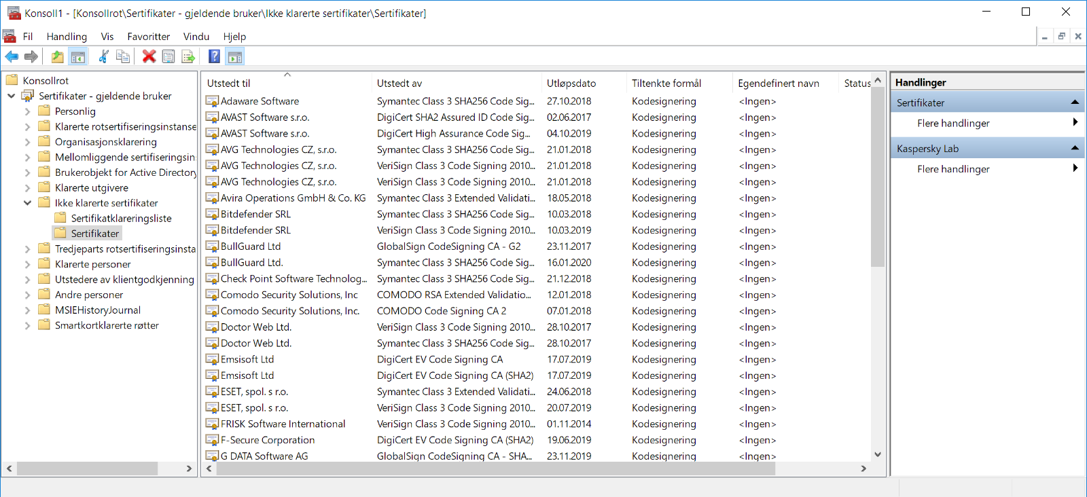Click the Export list toolbar icon

coord(188,57)
